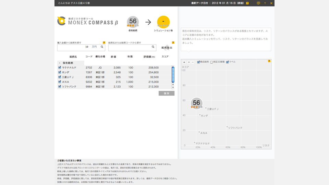Uncheck the ソフトバンク holding checkbox
This screenshot has height=185, width=329.
point(60,86)
